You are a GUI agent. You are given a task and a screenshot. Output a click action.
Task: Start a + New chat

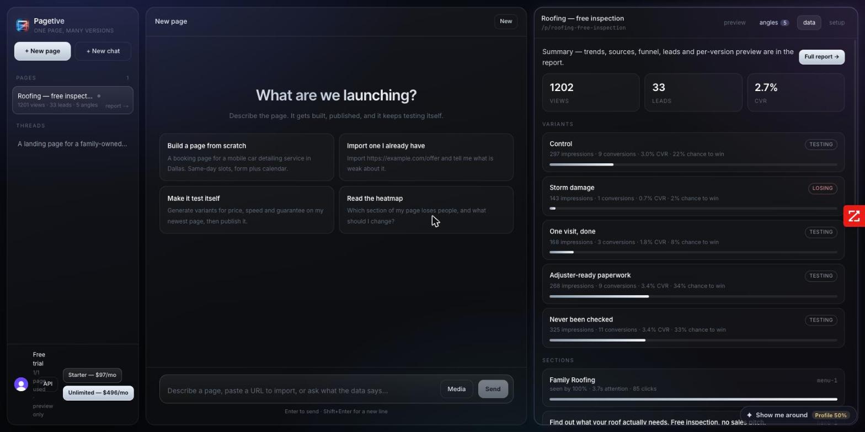pos(103,51)
